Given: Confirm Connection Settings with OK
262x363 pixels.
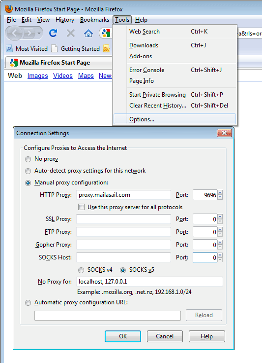Looking at the screenshot, I should pyautogui.click(x=123, y=336).
